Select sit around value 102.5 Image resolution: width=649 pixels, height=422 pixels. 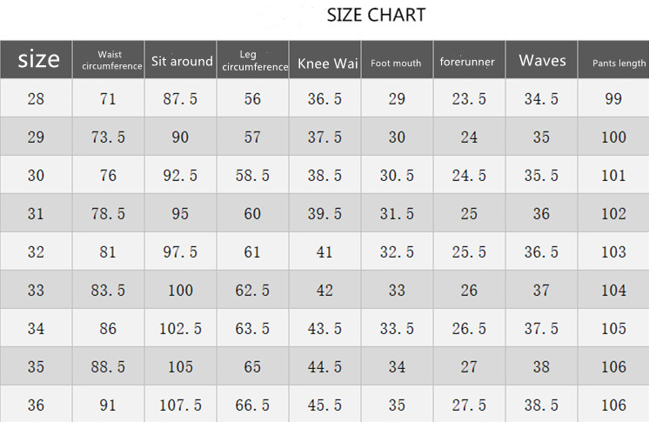[180, 329]
